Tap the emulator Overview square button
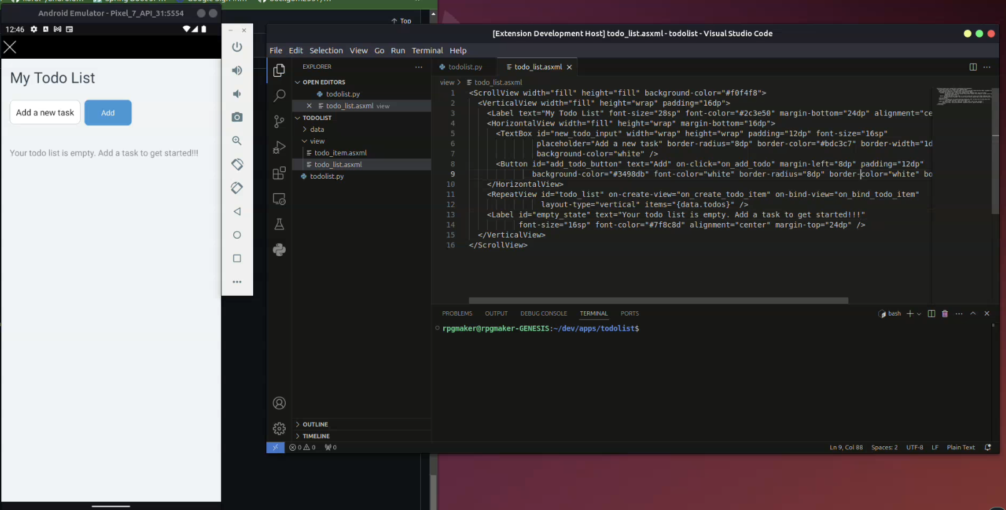1006x510 pixels. [x=237, y=258]
